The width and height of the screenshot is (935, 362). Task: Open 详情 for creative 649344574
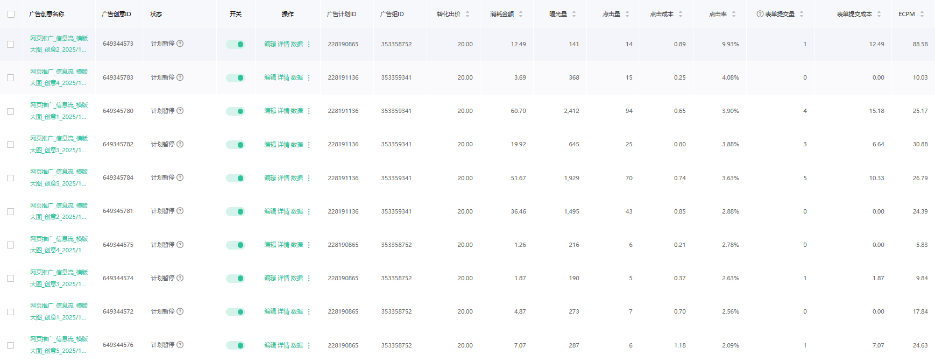(x=284, y=278)
